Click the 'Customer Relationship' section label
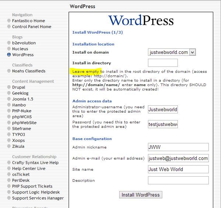221x208 pixels. 34,157
